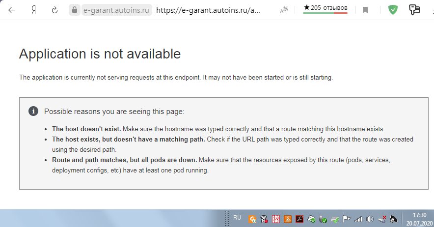This screenshot has height=227, width=434.
Task: Bookmark this page with the bookmark icon
Action: 365,10
